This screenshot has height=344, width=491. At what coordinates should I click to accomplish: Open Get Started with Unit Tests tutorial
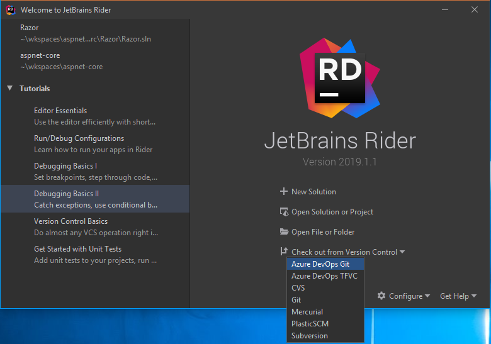(95, 255)
